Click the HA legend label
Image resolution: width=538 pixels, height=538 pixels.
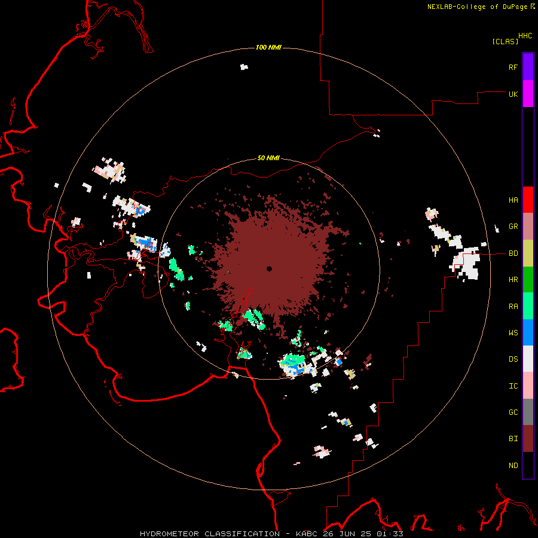[513, 200]
